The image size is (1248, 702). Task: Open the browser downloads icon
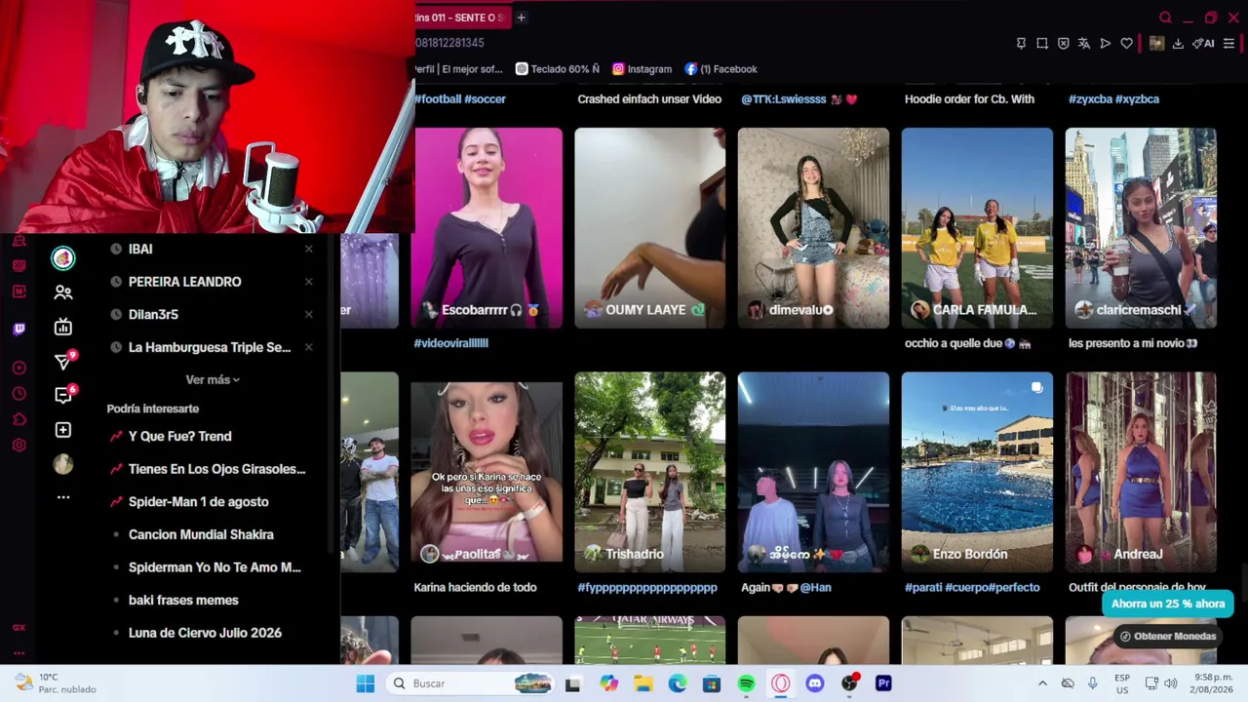pos(1178,43)
